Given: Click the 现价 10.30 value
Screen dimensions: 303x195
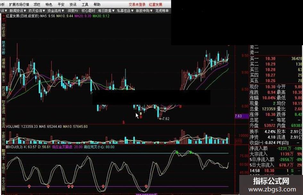Looking at the screenshot, I should click(270, 87).
